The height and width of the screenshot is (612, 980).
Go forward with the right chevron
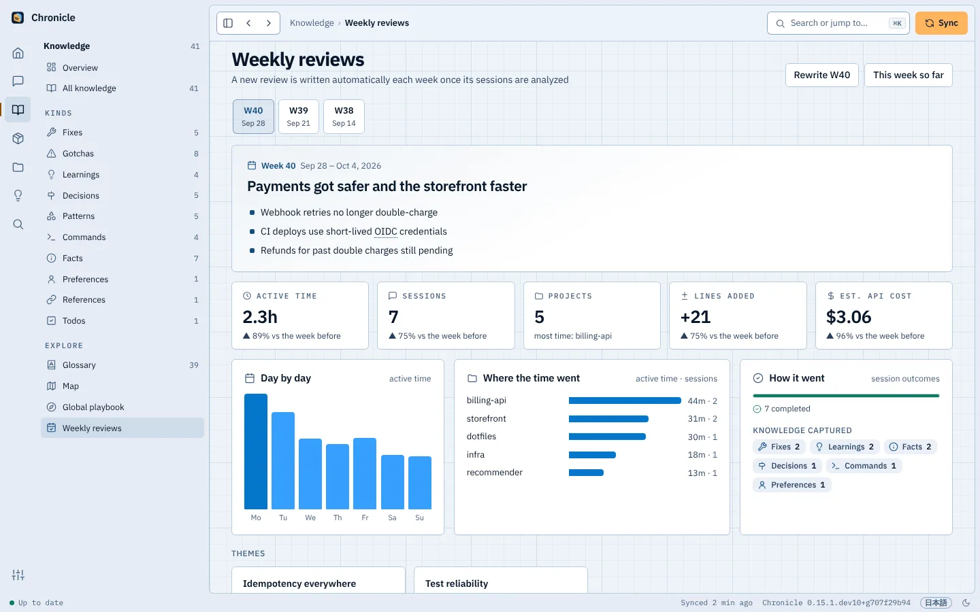tap(269, 23)
